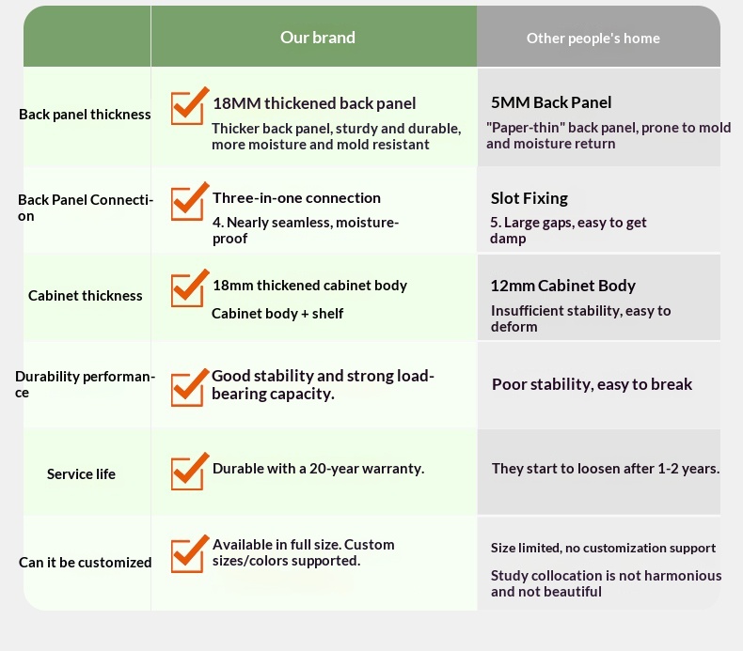This screenshot has width=743, height=651.
Task: Click the 5MM Back Panel heading
Action: pyautogui.click(x=551, y=102)
